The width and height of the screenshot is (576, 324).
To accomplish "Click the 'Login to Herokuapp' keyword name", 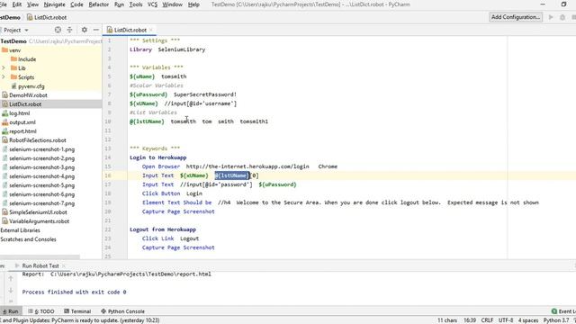I will (158, 157).
